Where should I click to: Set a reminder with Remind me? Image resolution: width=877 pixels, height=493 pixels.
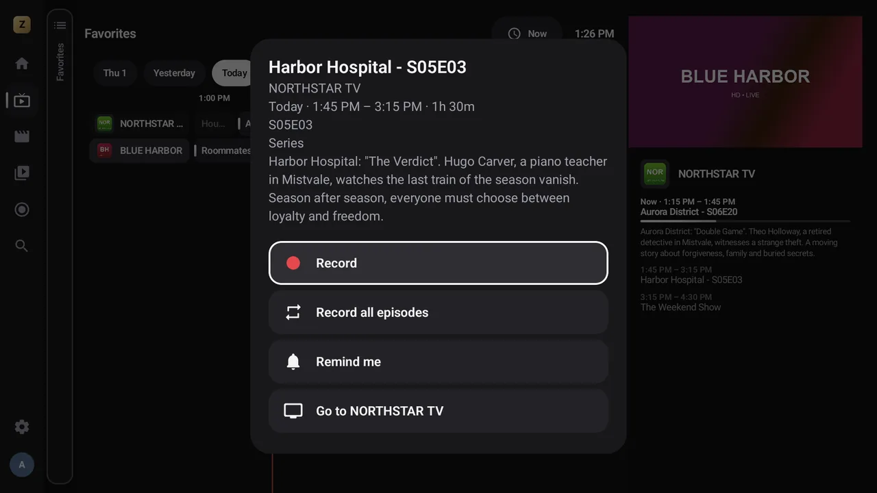pyautogui.click(x=438, y=362)
